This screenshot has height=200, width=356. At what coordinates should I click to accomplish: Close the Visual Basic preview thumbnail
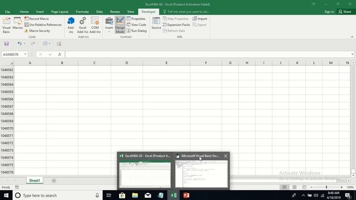(x=225, y=156)
